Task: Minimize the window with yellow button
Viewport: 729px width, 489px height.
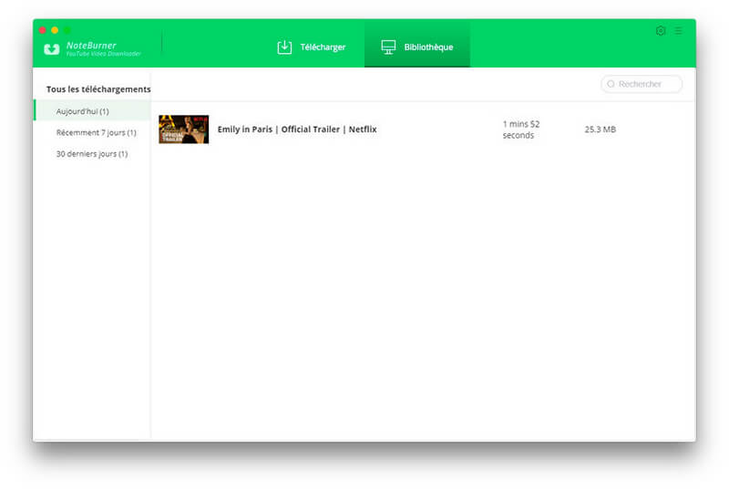Action: coord(55,30)
